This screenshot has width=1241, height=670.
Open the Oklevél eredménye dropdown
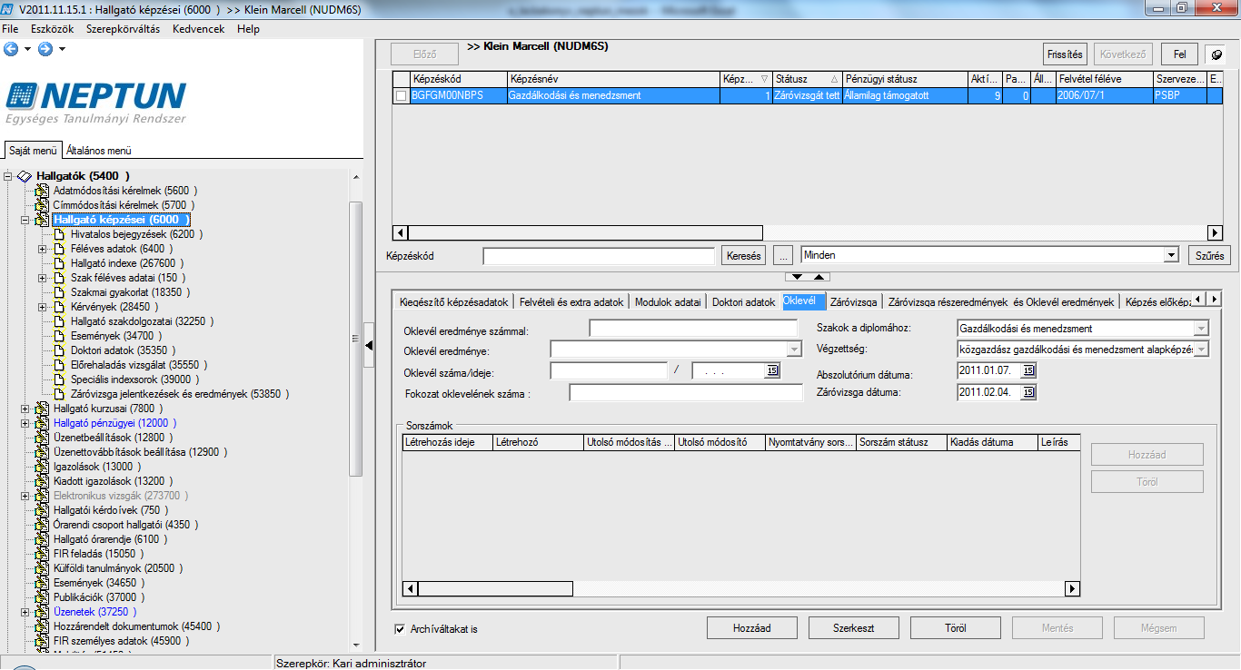pyautogui.click(x=794, y=350)
